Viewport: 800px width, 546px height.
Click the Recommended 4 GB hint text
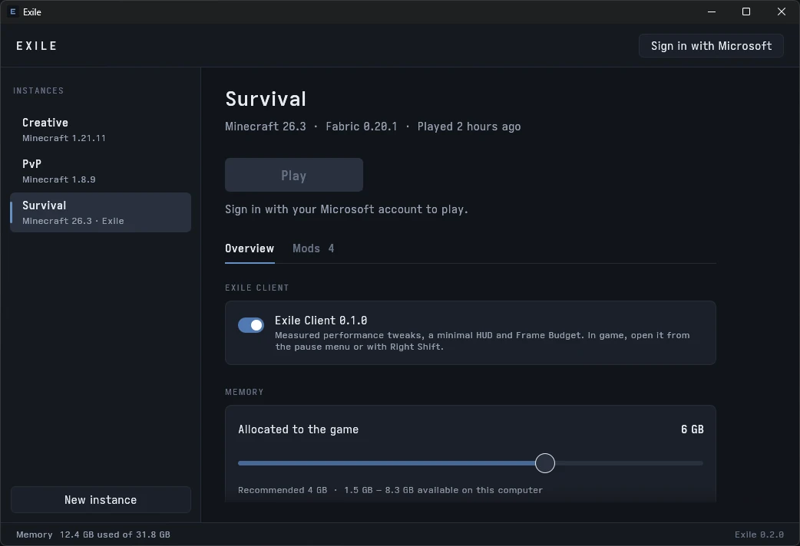coord(282,490)
